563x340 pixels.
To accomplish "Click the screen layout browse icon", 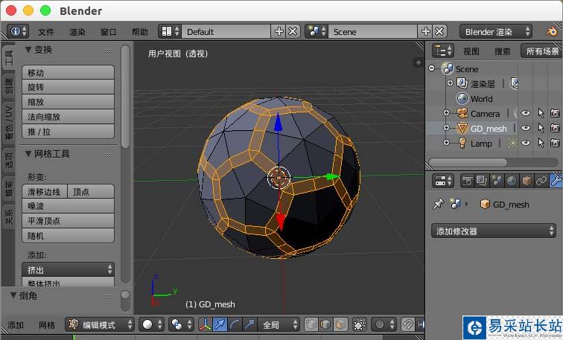I will 170,31.
